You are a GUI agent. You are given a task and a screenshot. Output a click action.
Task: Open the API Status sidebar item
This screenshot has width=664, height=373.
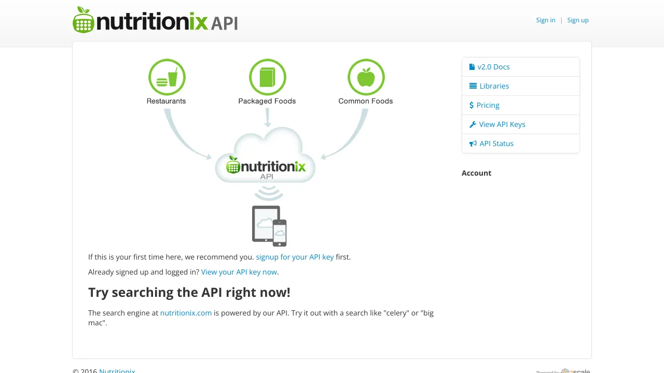[521, 144]
